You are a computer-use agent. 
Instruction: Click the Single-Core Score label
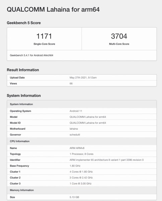coord(44,44)
